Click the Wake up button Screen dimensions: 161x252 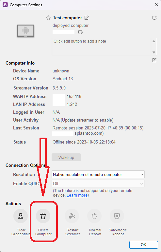66,157
